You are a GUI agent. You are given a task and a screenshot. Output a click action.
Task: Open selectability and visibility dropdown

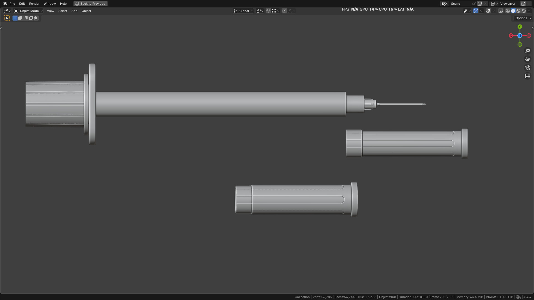point(467,11)
